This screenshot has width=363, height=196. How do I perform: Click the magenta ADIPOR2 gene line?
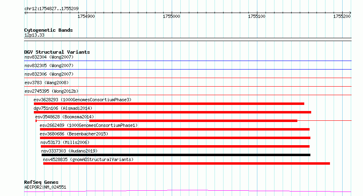[188, 191]
